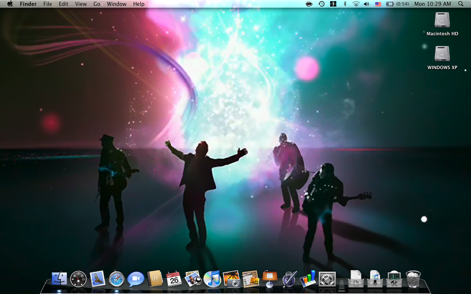Open the Mail stamp icon
The height and width of the screenshot is (294, 471).
[98, 279]
